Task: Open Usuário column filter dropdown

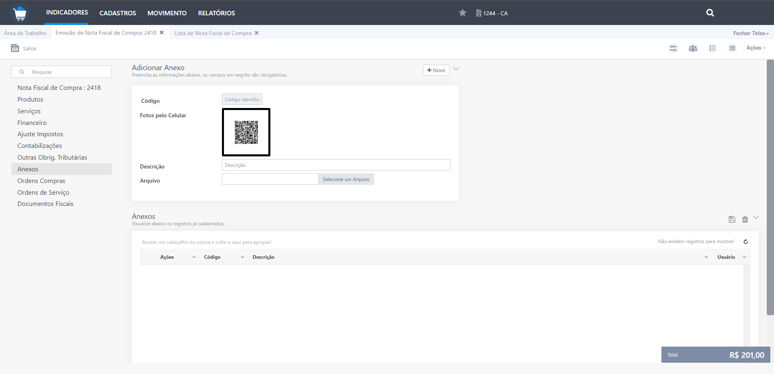Action: (745, 257)
